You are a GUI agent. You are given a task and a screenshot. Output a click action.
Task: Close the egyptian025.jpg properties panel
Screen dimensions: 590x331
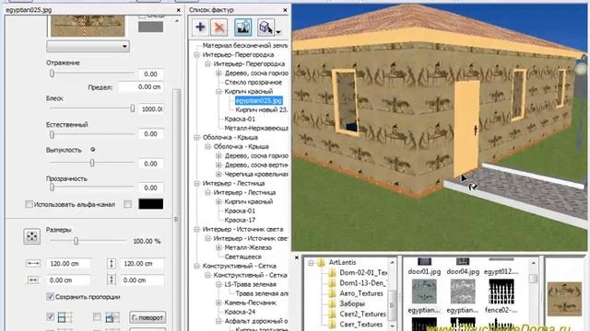pyautogui.click(x=178, y=10)
